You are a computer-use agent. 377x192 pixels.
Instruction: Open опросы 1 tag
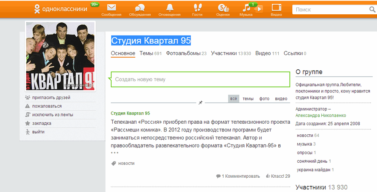click(306, 153)
